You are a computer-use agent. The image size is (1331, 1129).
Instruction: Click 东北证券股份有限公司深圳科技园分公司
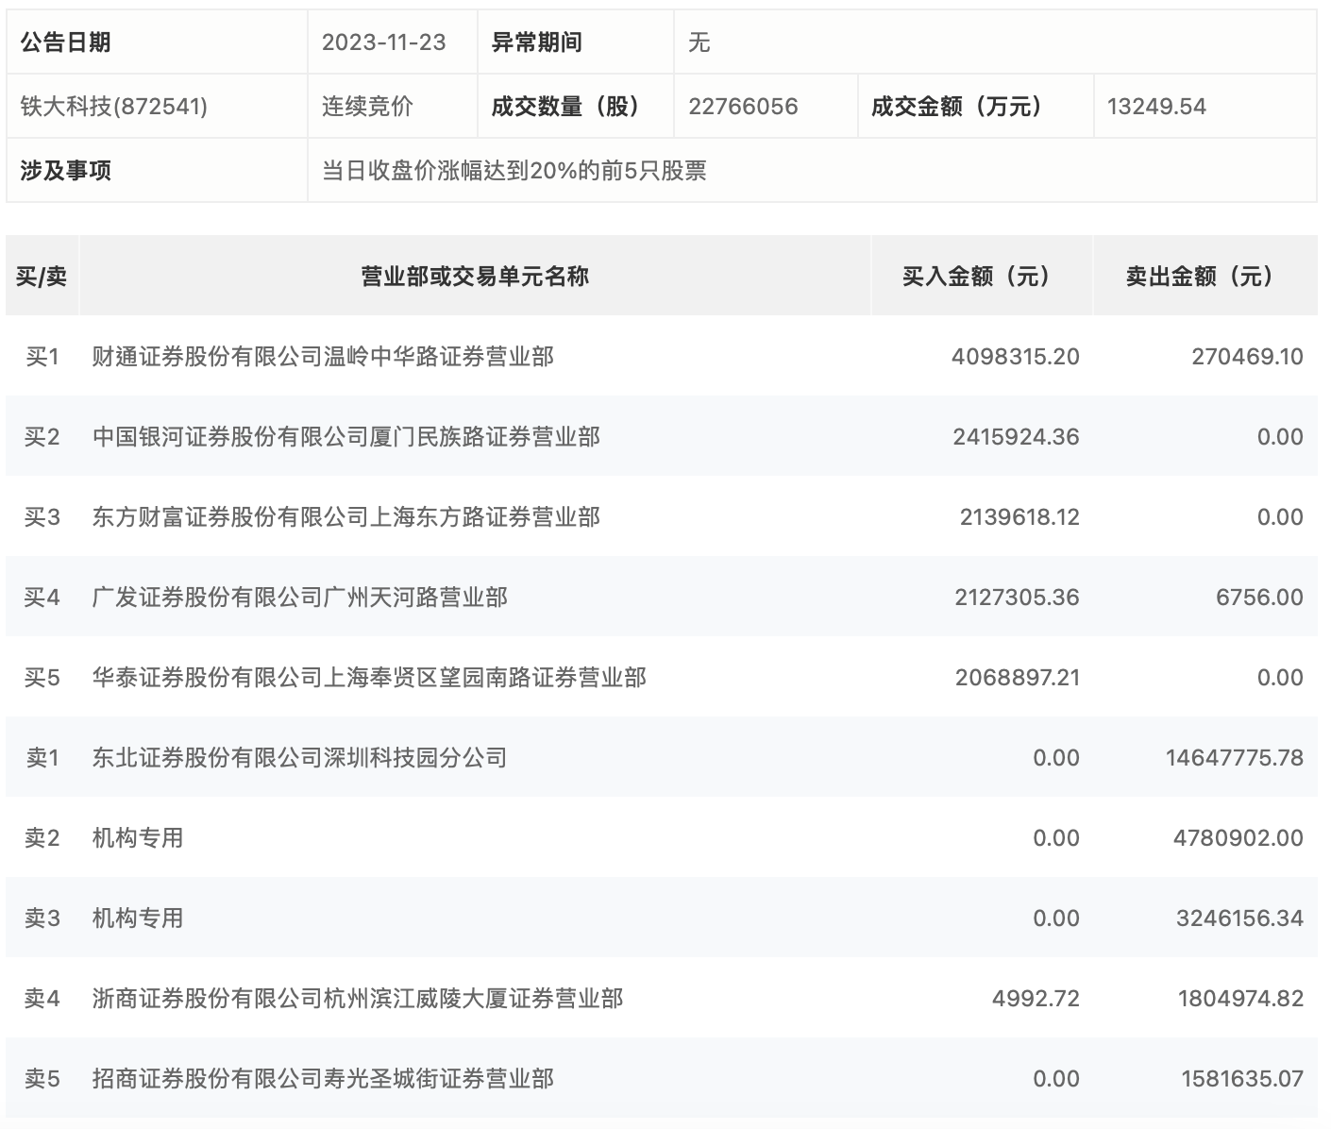tap(299, 758)
